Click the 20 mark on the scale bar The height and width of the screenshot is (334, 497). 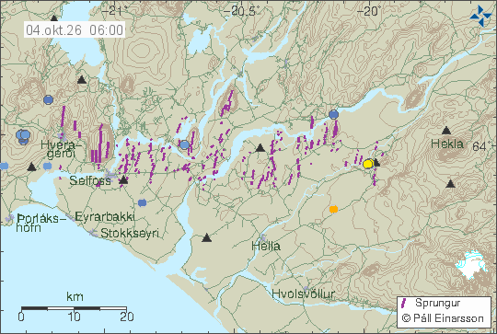click(x=127, y=317)
